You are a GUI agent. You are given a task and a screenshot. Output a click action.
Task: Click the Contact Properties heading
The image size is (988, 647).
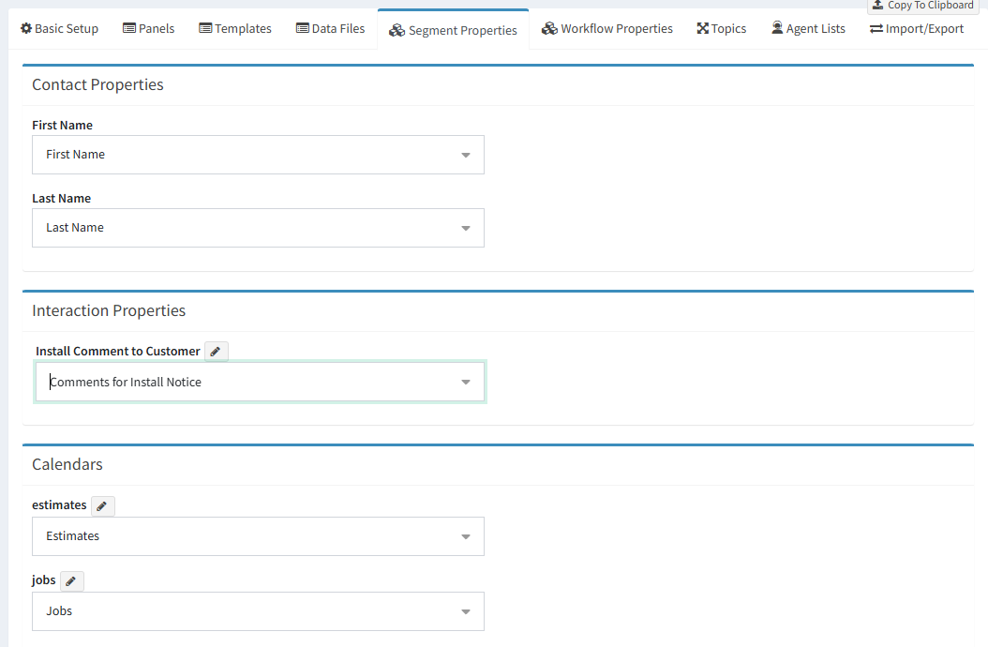coord(97,85)
